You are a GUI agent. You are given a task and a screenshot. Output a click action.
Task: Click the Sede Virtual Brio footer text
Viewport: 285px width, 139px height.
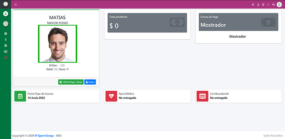(273, 136)
